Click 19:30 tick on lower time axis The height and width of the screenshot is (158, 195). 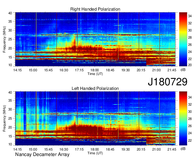coord(126,149)
